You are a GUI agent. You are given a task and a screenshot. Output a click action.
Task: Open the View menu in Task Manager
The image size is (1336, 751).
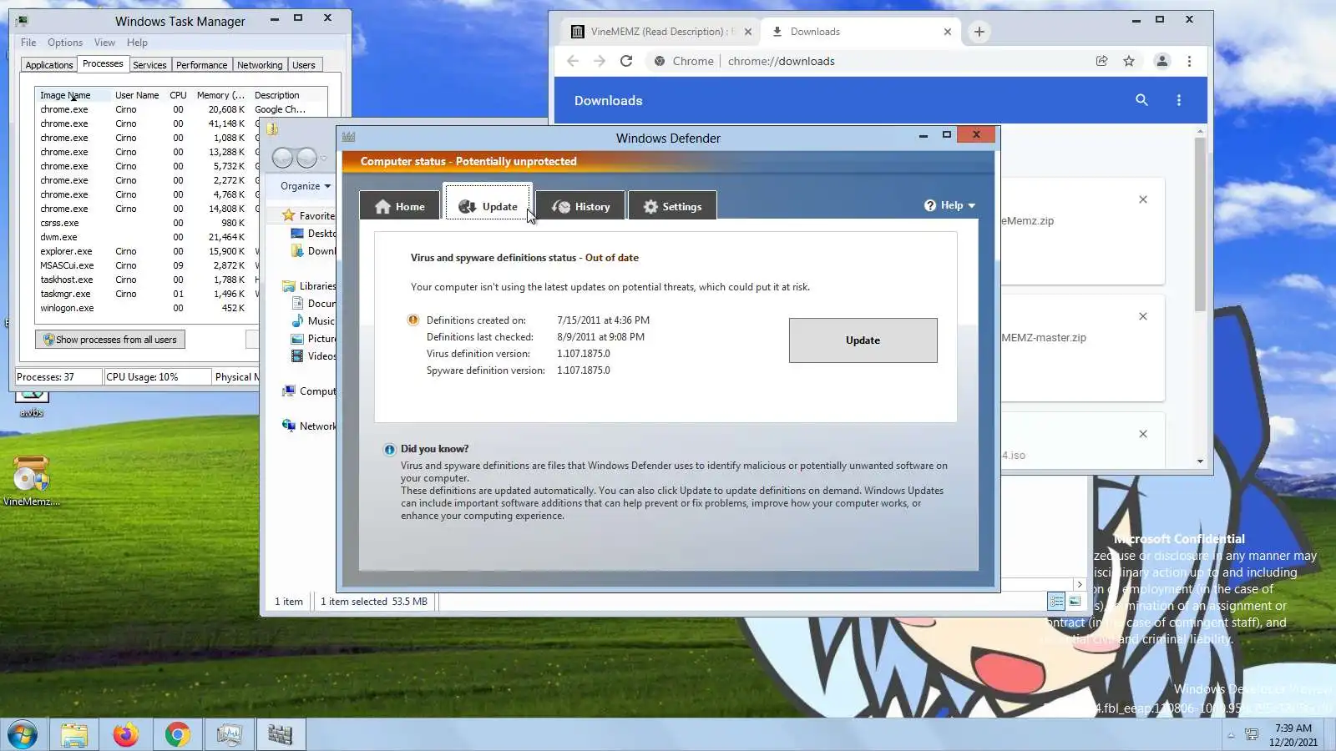(104, 43)
